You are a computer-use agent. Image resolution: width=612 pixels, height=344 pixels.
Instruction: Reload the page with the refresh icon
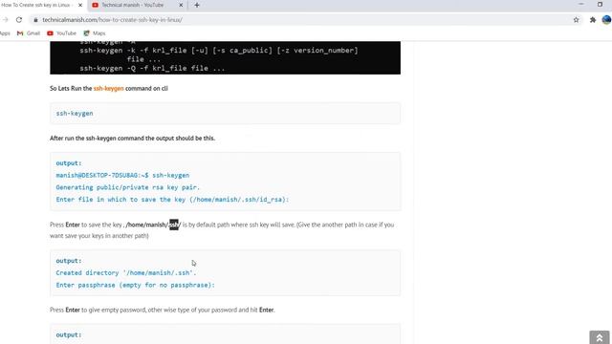19,20
